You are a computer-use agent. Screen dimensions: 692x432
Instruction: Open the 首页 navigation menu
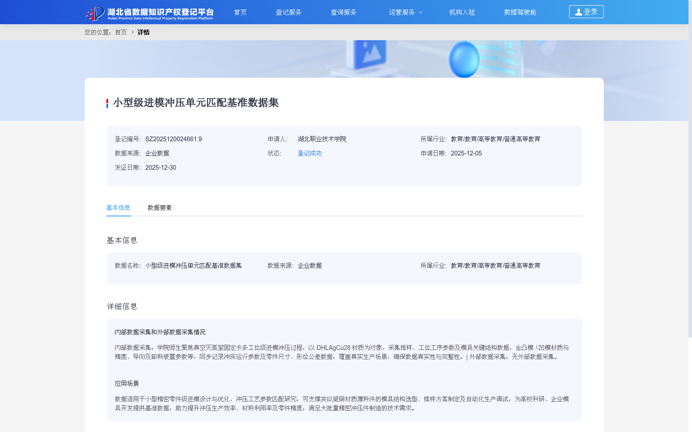coord(240,12)
